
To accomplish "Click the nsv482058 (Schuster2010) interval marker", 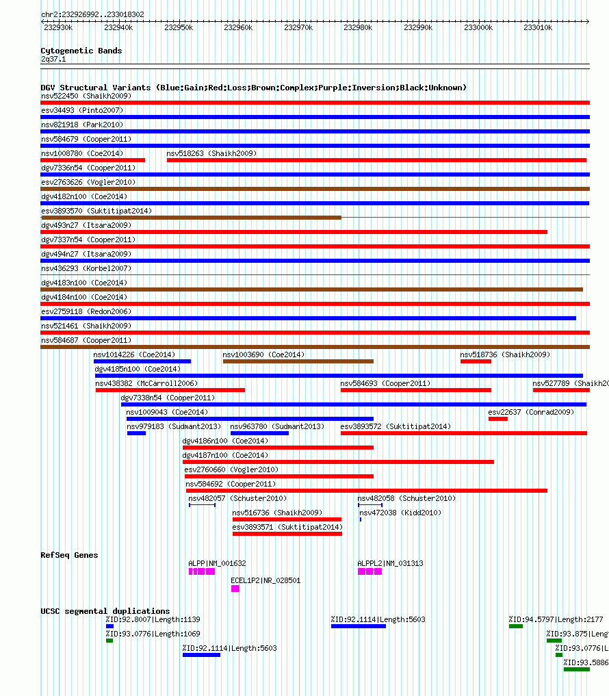I will pos(370,505).
